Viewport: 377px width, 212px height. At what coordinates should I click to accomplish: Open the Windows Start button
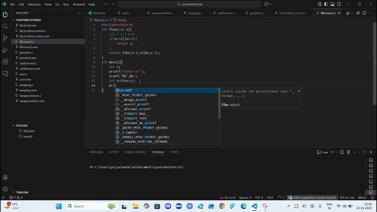[59, 206]
